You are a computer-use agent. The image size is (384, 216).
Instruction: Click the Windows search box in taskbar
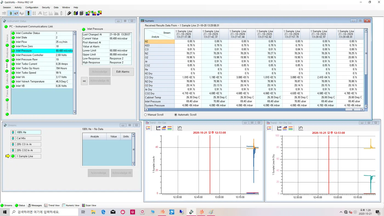click(44, 212)
